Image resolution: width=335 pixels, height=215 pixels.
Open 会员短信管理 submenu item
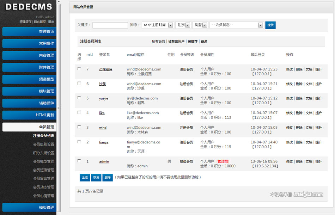(43, 170)
